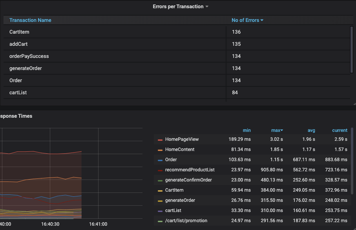The height and width of the screenshot is (230, 356).
Task: Open the Errors per Transaction panel menu
Action: point(181,7)
